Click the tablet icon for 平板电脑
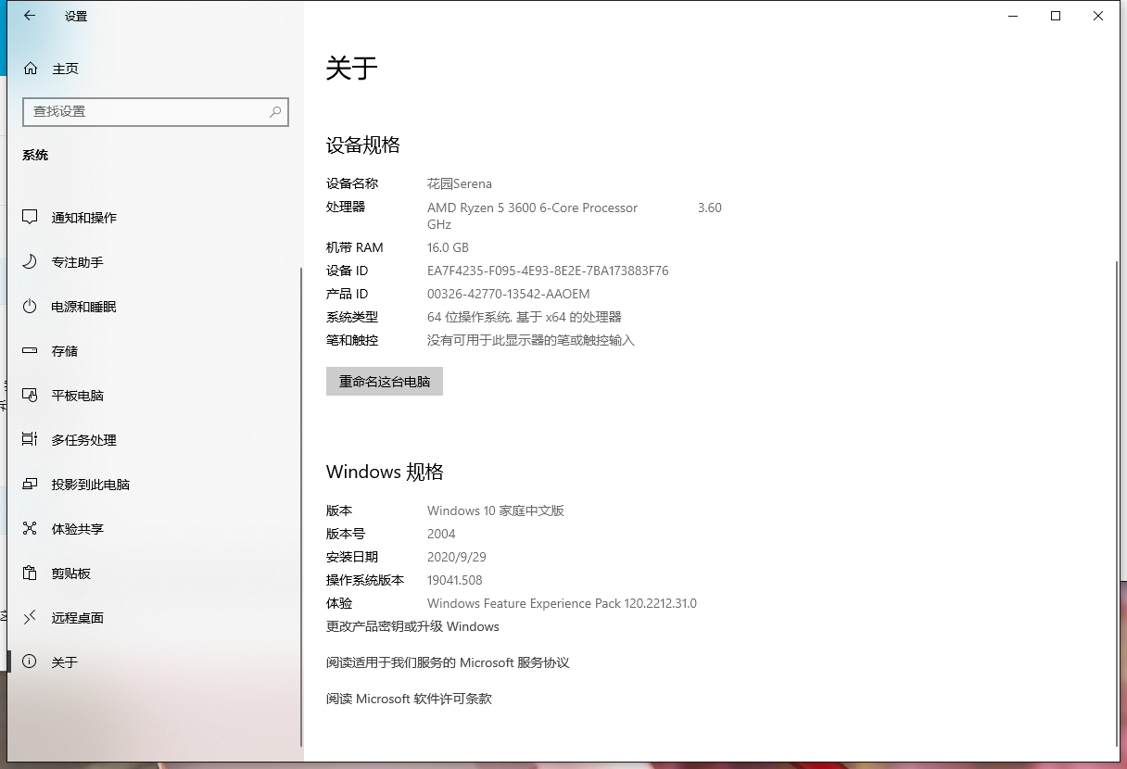Screen dimensions: 1127x769 (31, 396)
